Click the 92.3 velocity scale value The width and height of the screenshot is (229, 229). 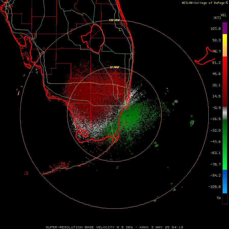click(x=217, y=40)
